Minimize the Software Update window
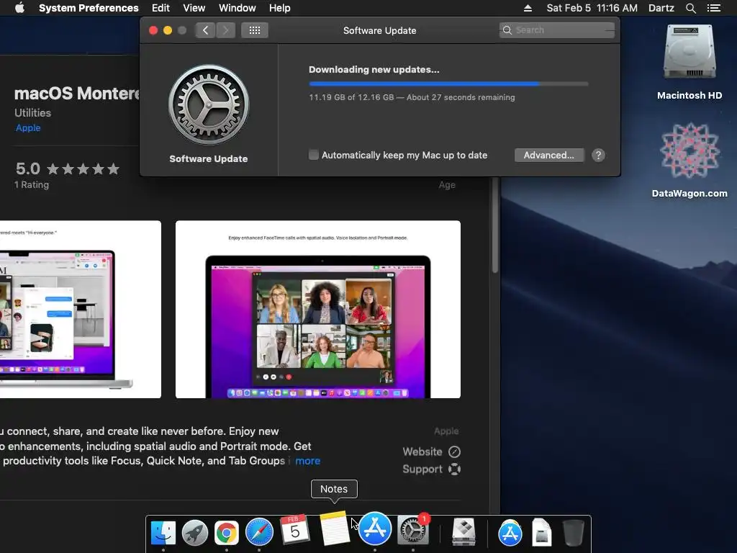This screenshot has width=737, height=553. click(x=167, y=30)
